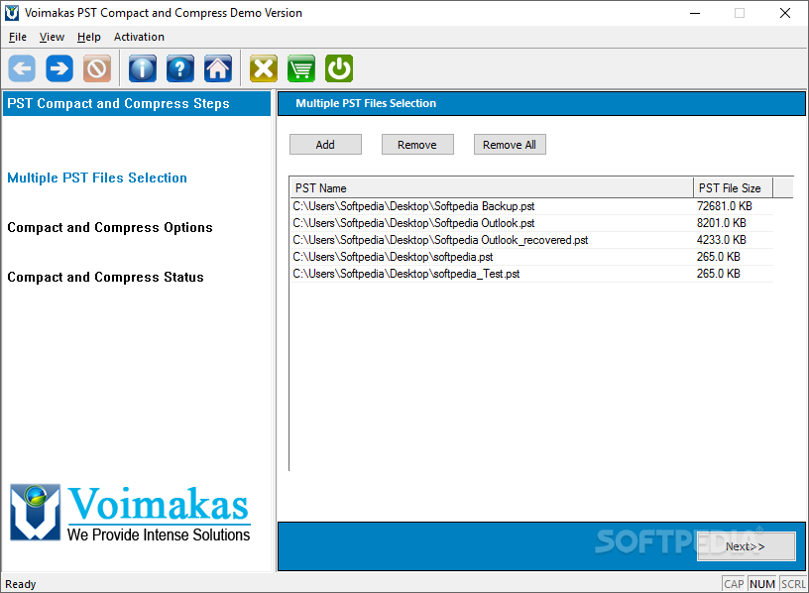The width and height of the screenshot is (809, 593).
Task: Click the Remove All button
Action: pyautogui.click(x=510, y=145)
